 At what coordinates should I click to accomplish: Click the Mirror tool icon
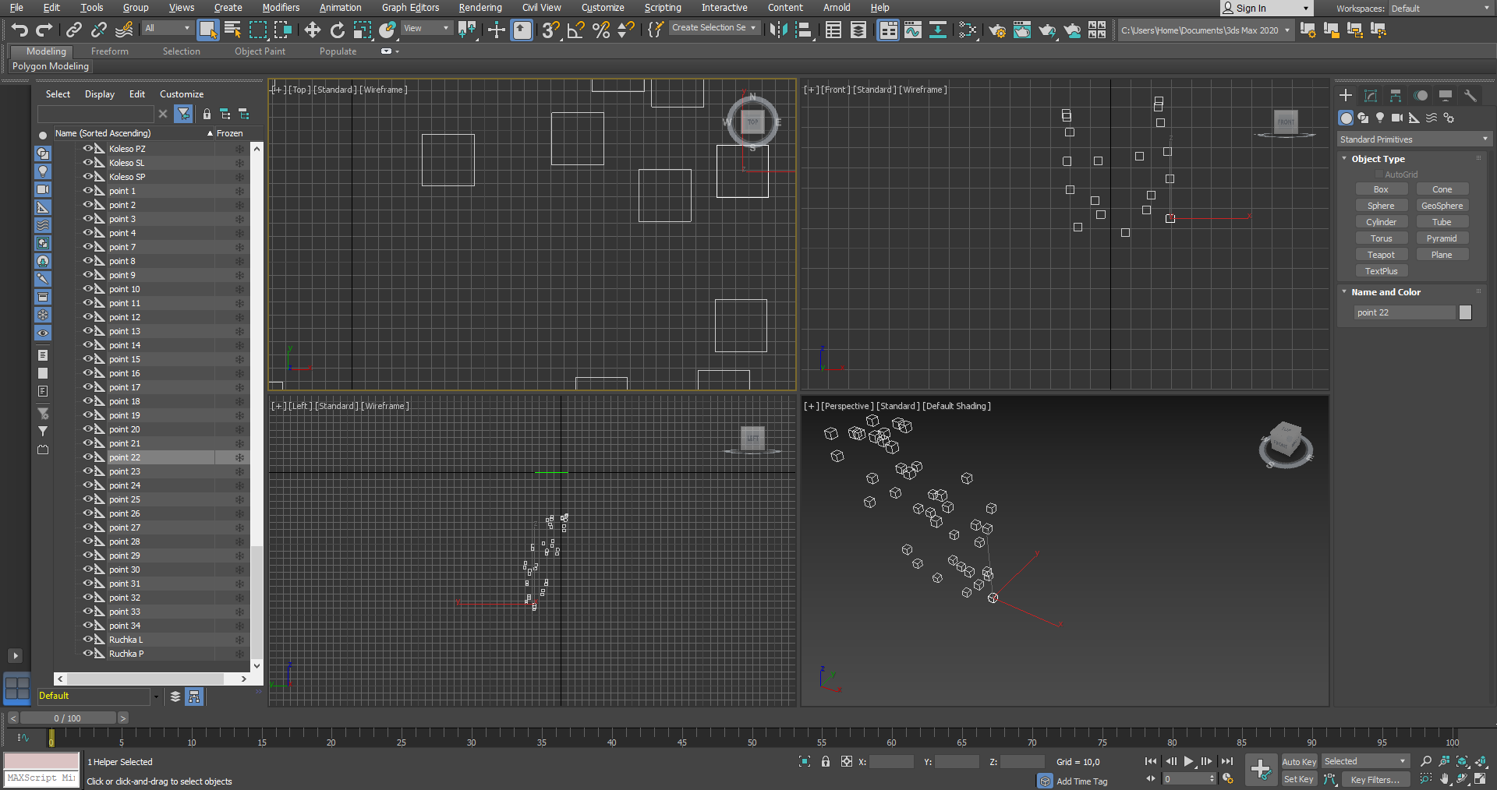(777, 30)
